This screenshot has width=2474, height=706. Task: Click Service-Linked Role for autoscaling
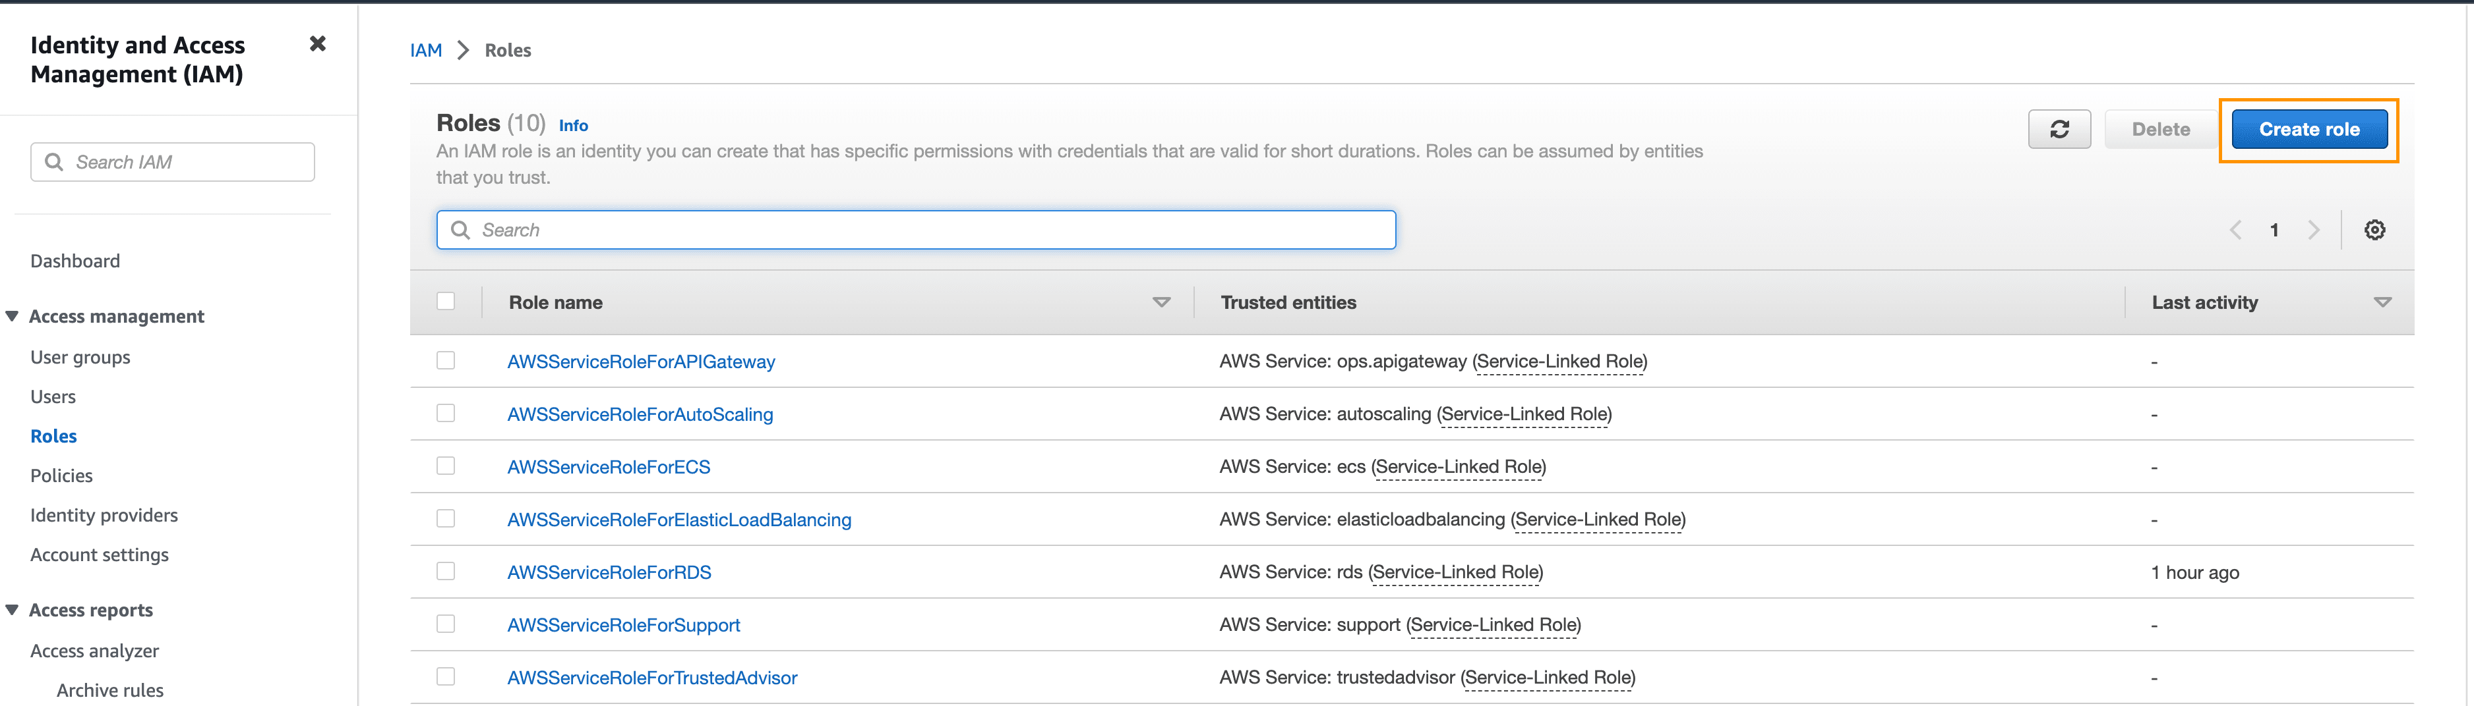pos(1524,414)
